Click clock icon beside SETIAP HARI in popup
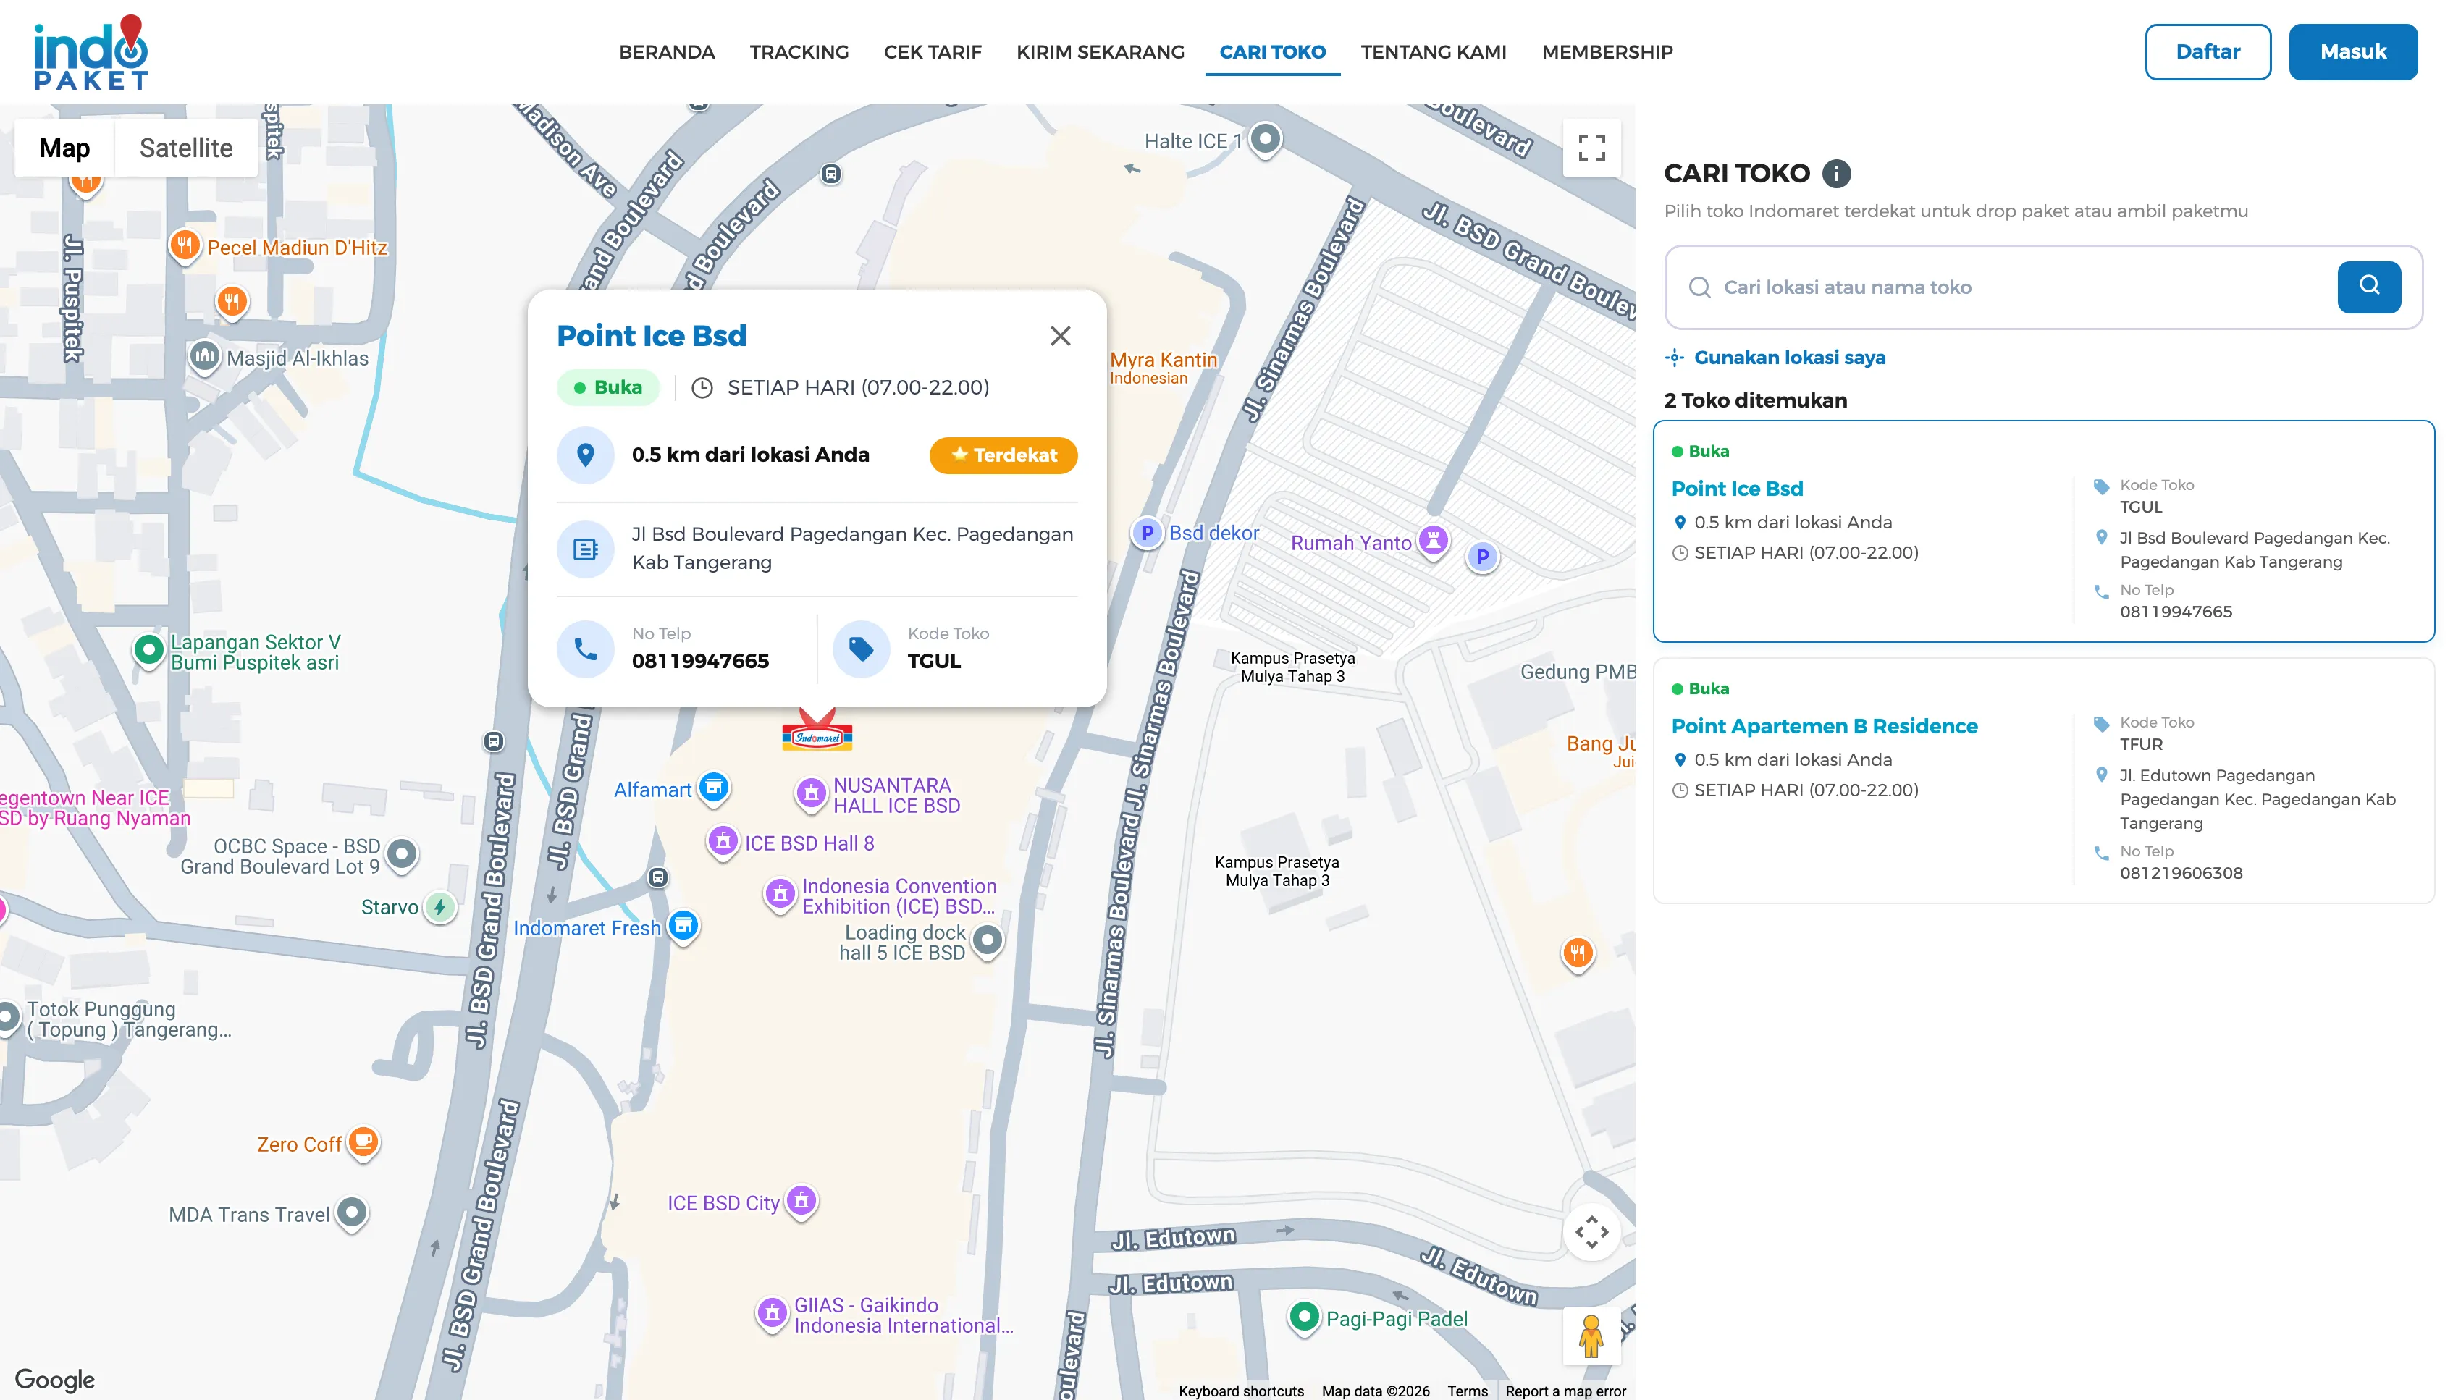Viewport: 2453px width, 1400px height. pyautogui.click(x=702, y=387)
